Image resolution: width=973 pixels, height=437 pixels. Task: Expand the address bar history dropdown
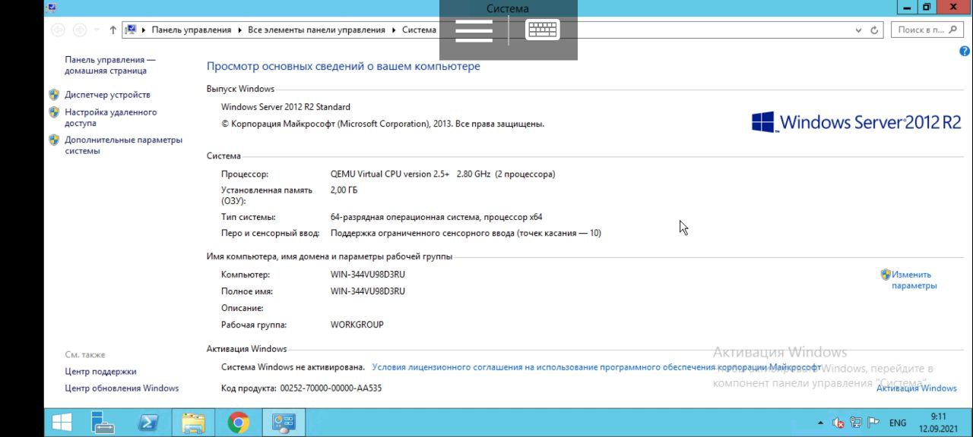coord(859,30)
